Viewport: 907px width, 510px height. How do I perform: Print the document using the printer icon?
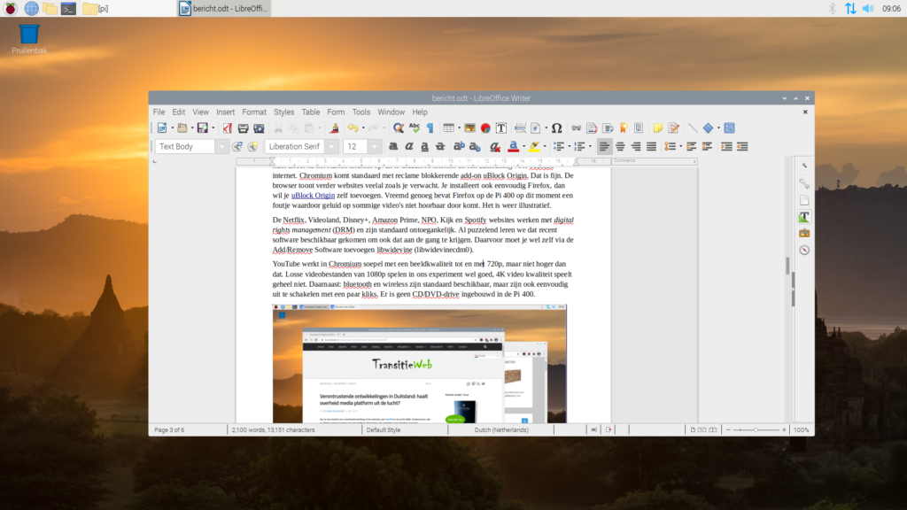pyautogui.click(x=243, y=127)
